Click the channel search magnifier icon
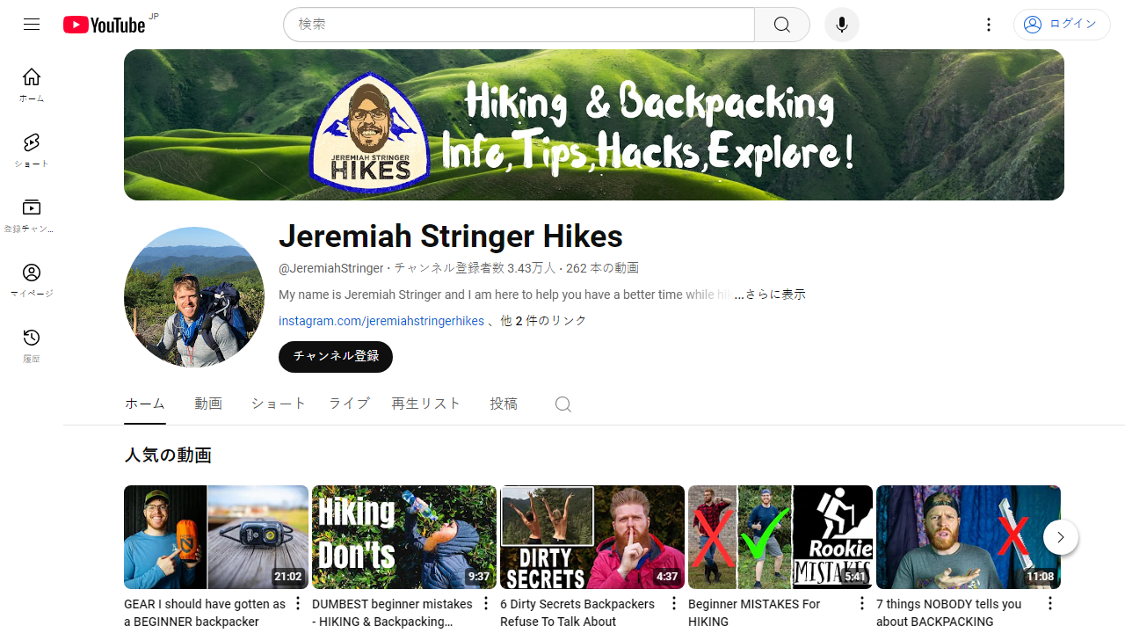1125x633 pixels. click(x=563, y=404)
